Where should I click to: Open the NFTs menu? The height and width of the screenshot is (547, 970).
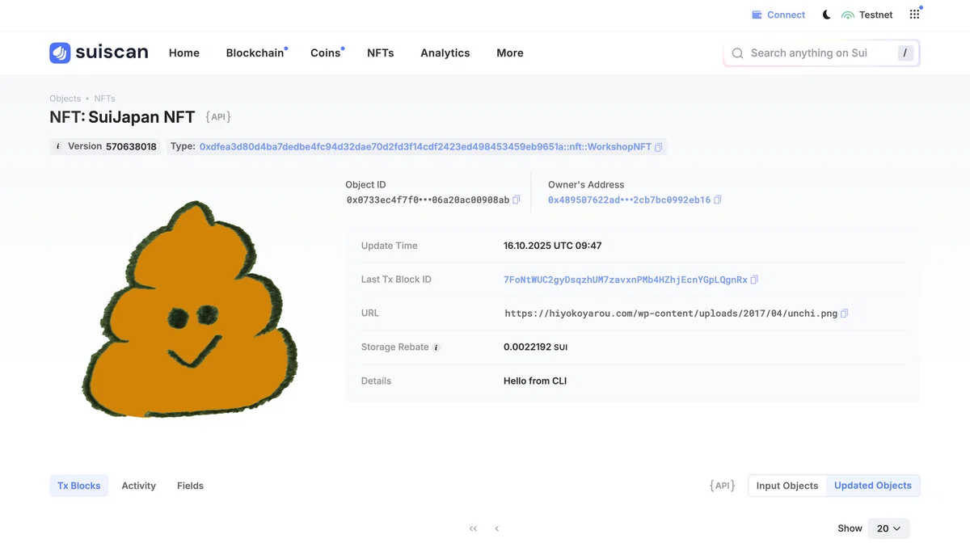pyautogui.click(x=381, y=53)
